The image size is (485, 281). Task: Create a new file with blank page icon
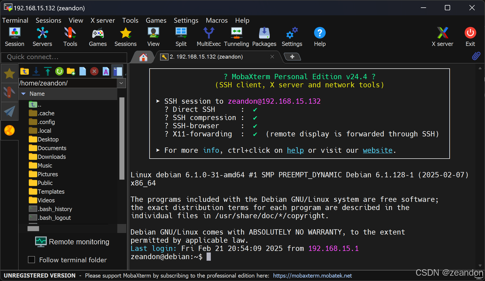[83, 71]
